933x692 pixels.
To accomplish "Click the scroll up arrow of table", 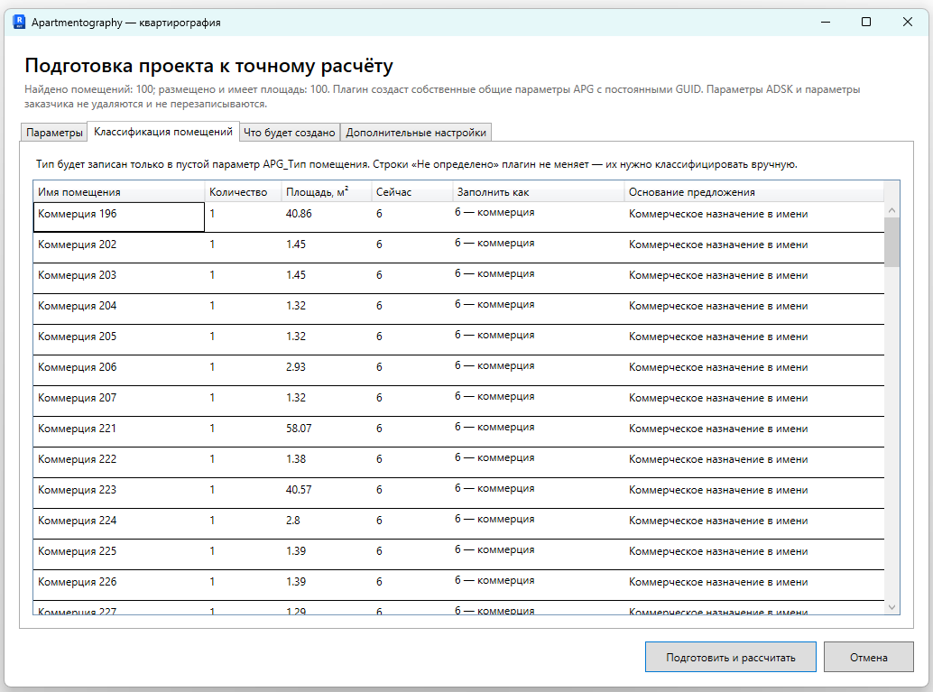I will tap(891, 210).
